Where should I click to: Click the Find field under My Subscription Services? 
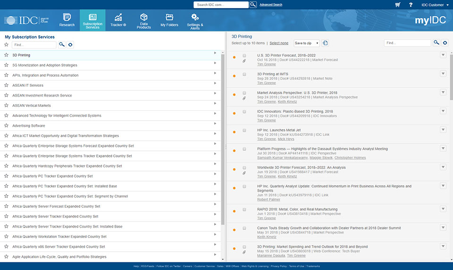(x=34, y=45)
